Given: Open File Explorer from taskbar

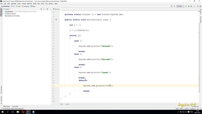Looking at the screenshot, I should tap(18, 112).
